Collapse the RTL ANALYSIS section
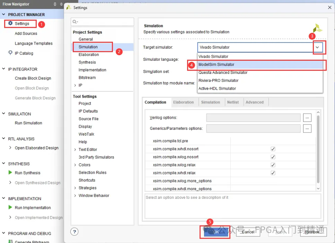The height and width of the screenshot is (243, 335). (3, 138)
